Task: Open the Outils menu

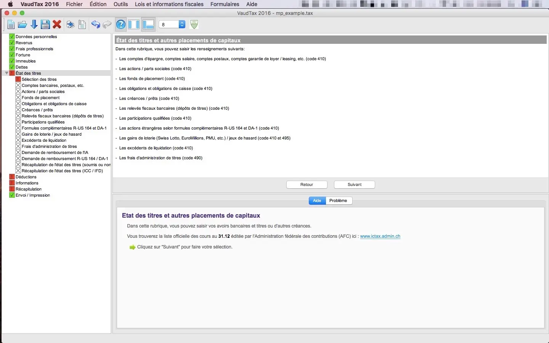Action: (121, 4)
